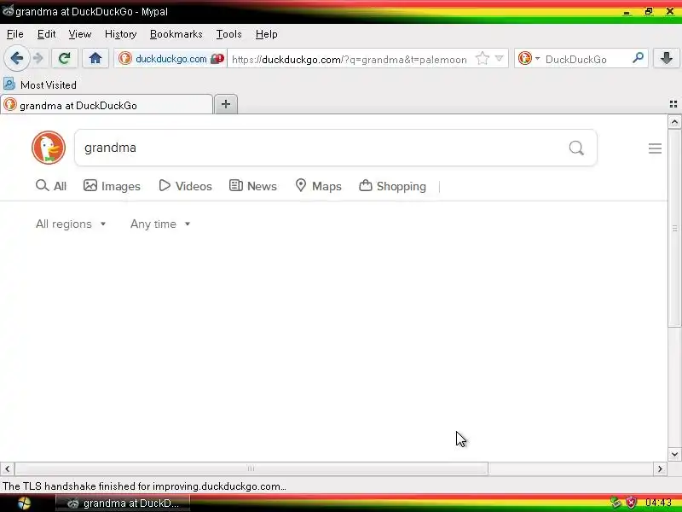682x512 pixels.
Task: Open a new tab with the plus button
Action: point(226,104)
